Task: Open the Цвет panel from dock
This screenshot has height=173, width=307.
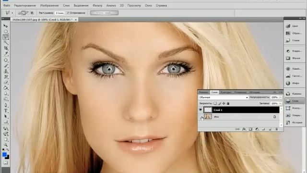Action: (x=295, y=26)
